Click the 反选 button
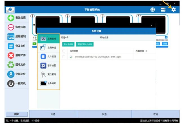The width and height of the screenshot is (186, 124). (104, 114)
